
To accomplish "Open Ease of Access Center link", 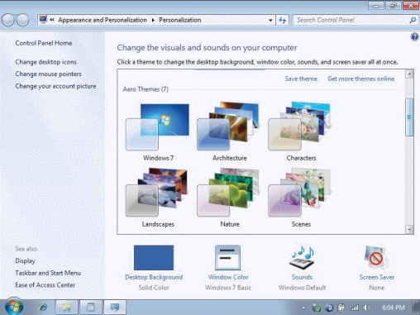I will click(x=45, y=285).
